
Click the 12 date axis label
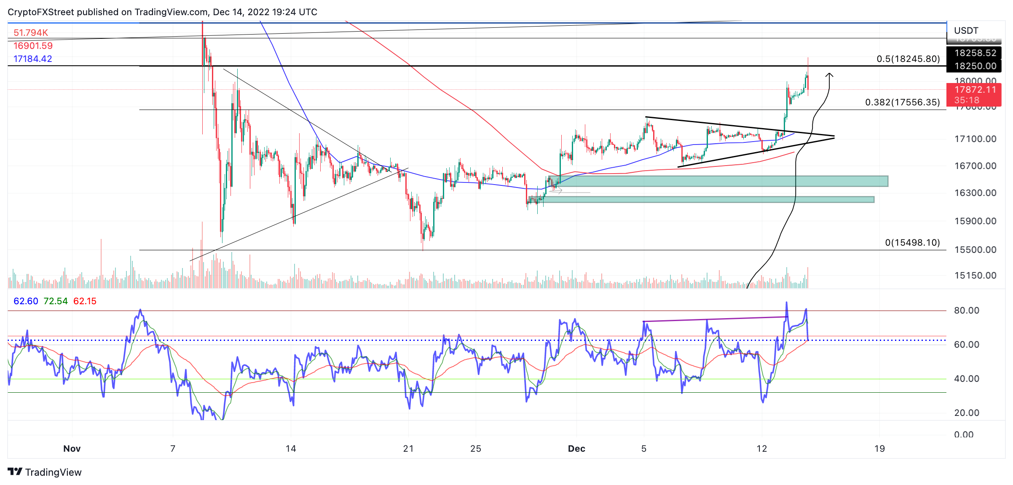coord(762,448)
